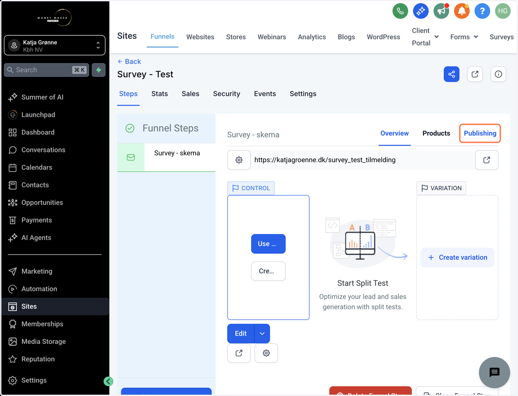The height and width of the screenshot is (396, 518).
Task: Switch to the Analytics tab
Action: [312, 37]
